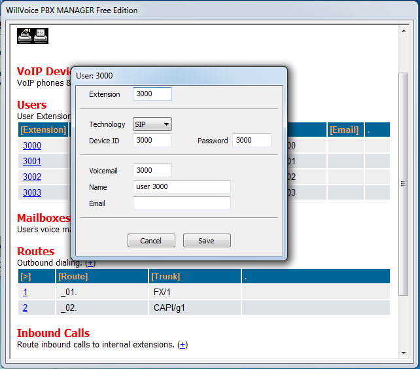Cancel the User 3000 dialog

[151, 241]
